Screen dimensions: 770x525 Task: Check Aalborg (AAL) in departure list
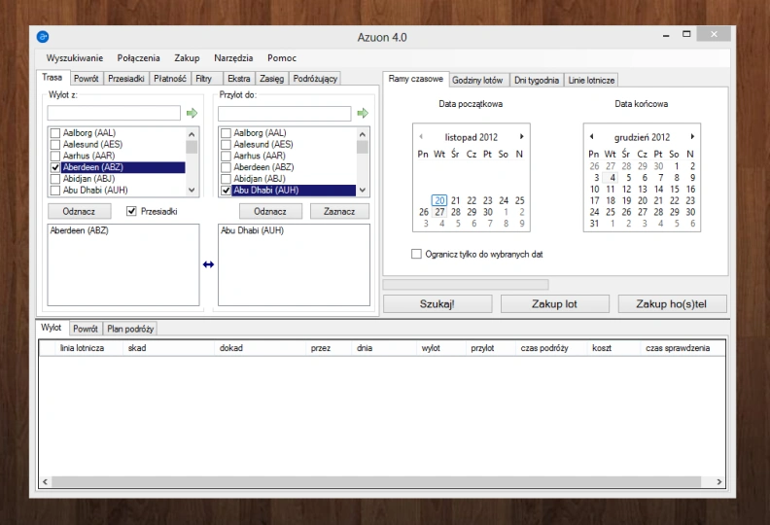pyautogui.click(x=55, y=133)
